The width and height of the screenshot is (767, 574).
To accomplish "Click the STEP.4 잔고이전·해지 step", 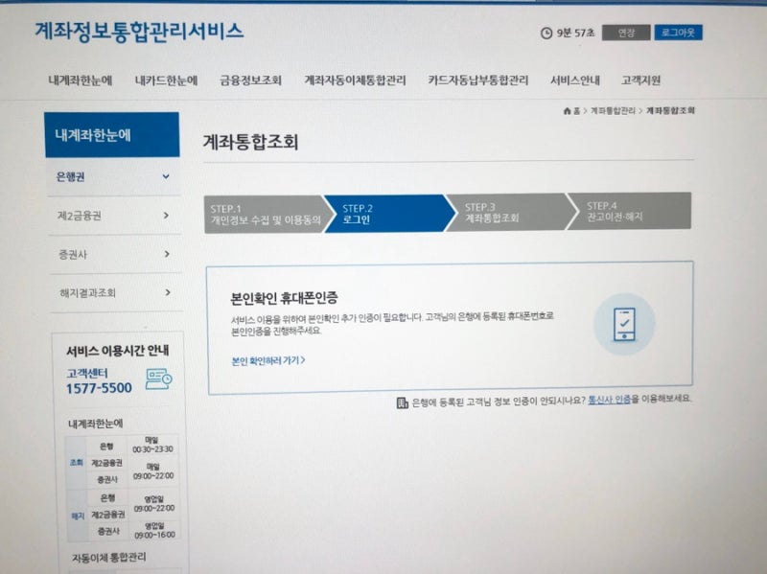I will click(630, 211).
